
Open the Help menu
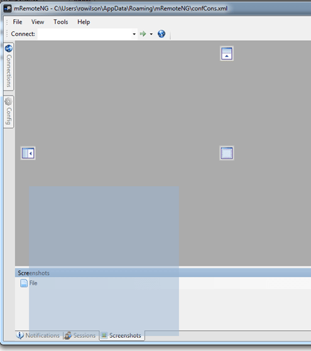(84, 22)
